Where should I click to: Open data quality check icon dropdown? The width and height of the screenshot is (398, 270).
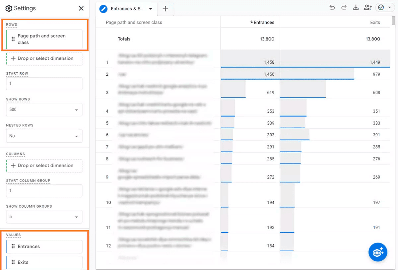click(385, 7)
